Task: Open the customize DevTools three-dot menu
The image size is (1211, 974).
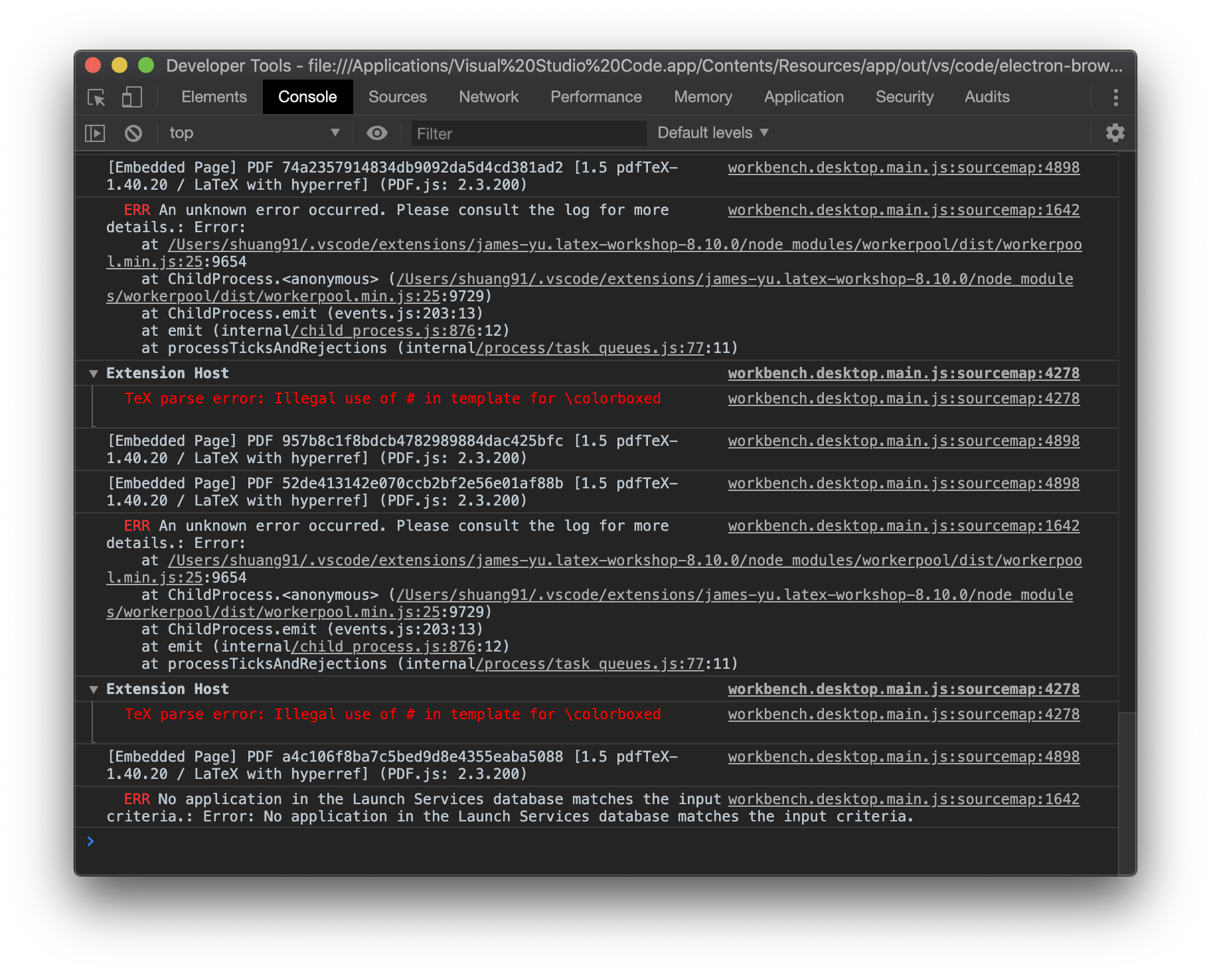Action: [1116, 97]
